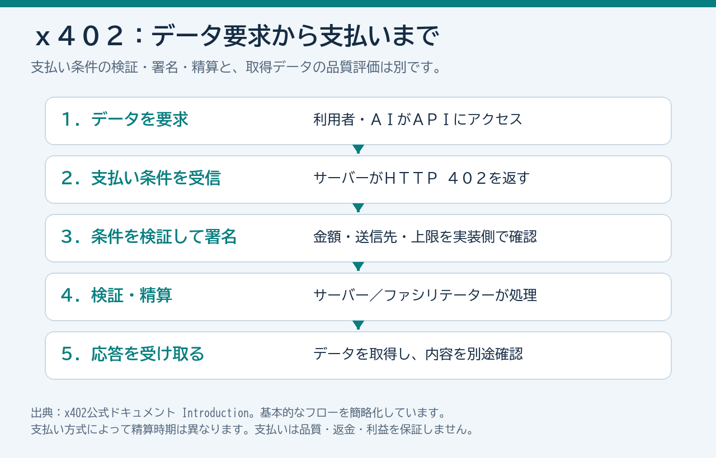Select the text "サーバー／ファシリテーターが処理"
Image resolution: width=716 pixels, height=458 pixels.
point(425,295)
